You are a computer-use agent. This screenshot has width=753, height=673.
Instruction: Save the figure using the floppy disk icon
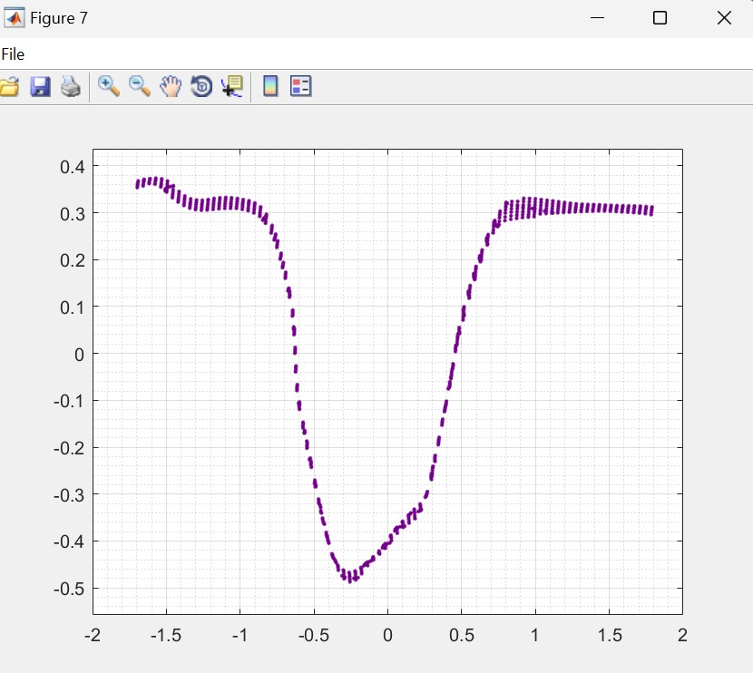point(40,86)
